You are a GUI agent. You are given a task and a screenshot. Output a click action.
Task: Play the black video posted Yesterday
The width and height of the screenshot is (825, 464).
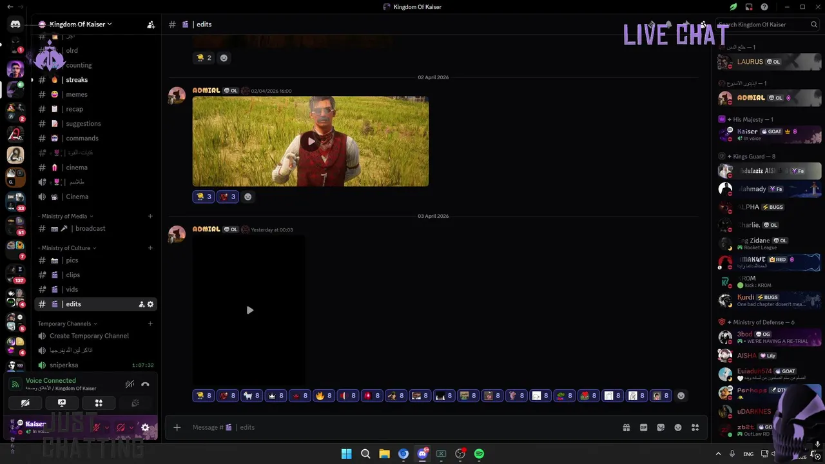point(249,310)
